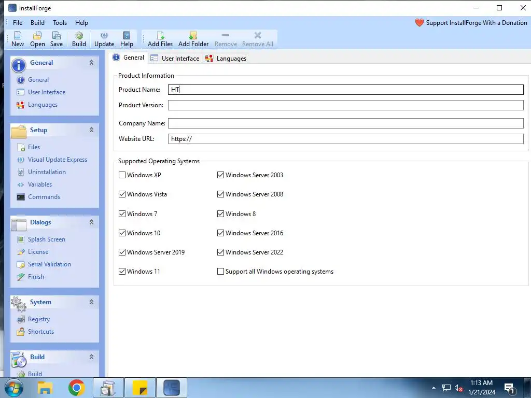Click into the Product Version field

[x=346, y=105]
